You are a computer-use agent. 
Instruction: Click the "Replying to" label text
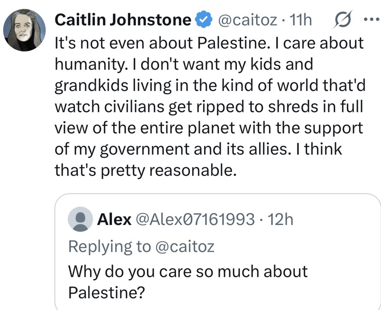pos(109,246)
